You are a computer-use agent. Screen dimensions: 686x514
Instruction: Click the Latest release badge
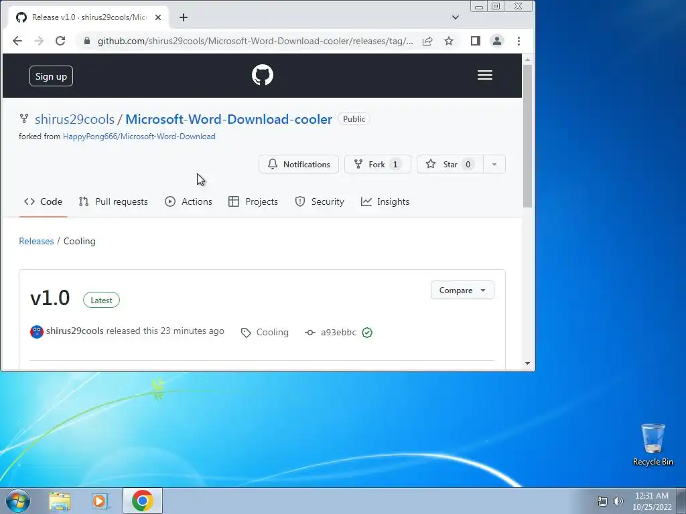tap(102, 301)
